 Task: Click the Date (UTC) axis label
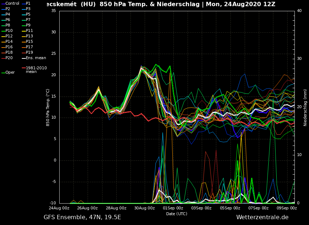[x=177, y=214]
